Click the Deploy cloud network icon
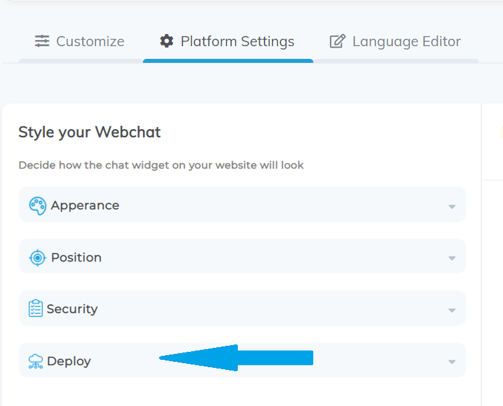Screen dimensions: 503x406 coord(35,361)
